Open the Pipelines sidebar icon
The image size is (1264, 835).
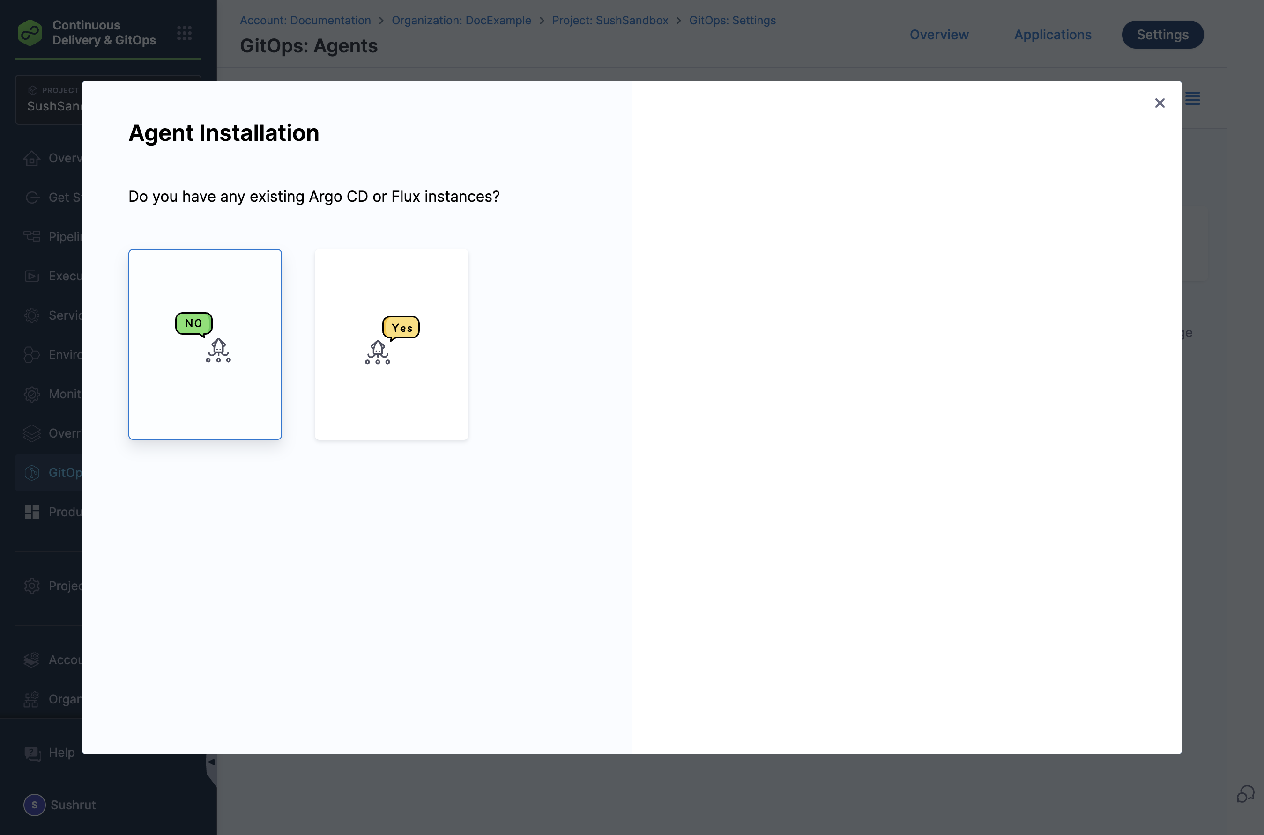pyautogui.click(x=32, y=236)
